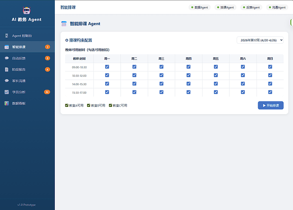The width and height of the screenshot is (293, 210).
Task: Click the calendar icon beside 智能排课 Agent heading
Action: [x=64, y=24]
